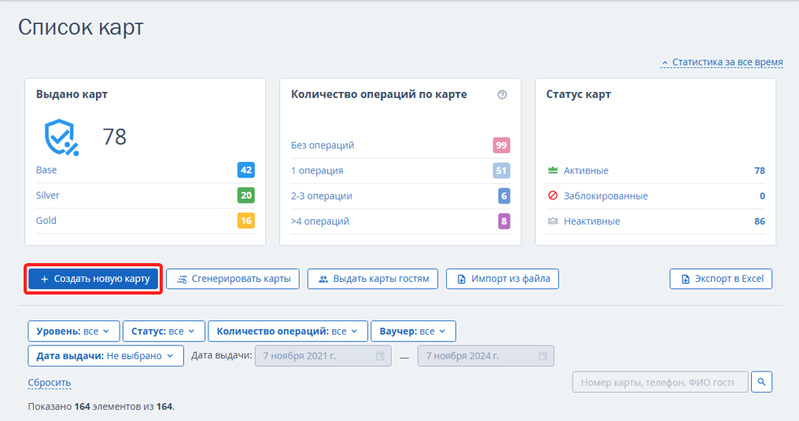
Task: Click the Создать новую карту button
Action: click(94, 279)
